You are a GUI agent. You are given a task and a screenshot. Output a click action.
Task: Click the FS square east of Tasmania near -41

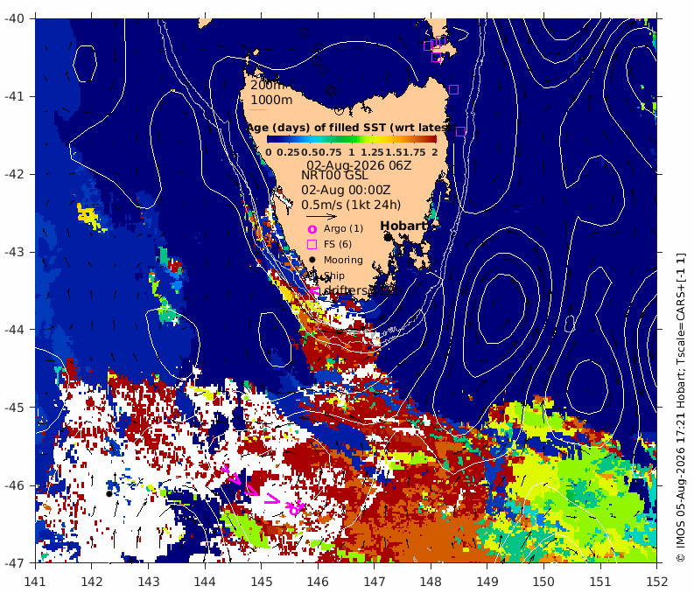[x=453, y=90]
